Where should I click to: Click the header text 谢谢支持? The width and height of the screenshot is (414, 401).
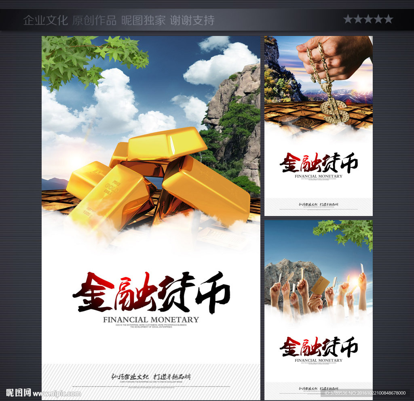192,20
